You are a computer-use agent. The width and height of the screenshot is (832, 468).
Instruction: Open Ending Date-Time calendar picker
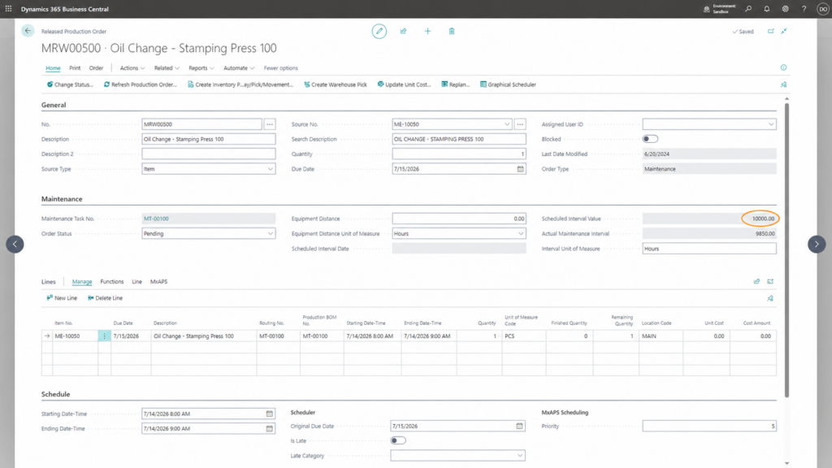coord(270,429)
